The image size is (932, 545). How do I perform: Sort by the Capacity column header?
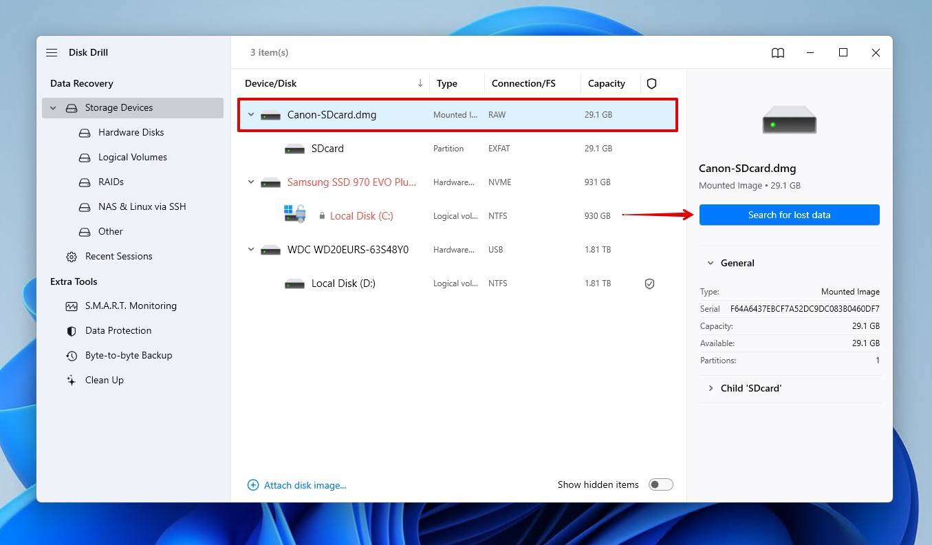(x=606, y=83)
